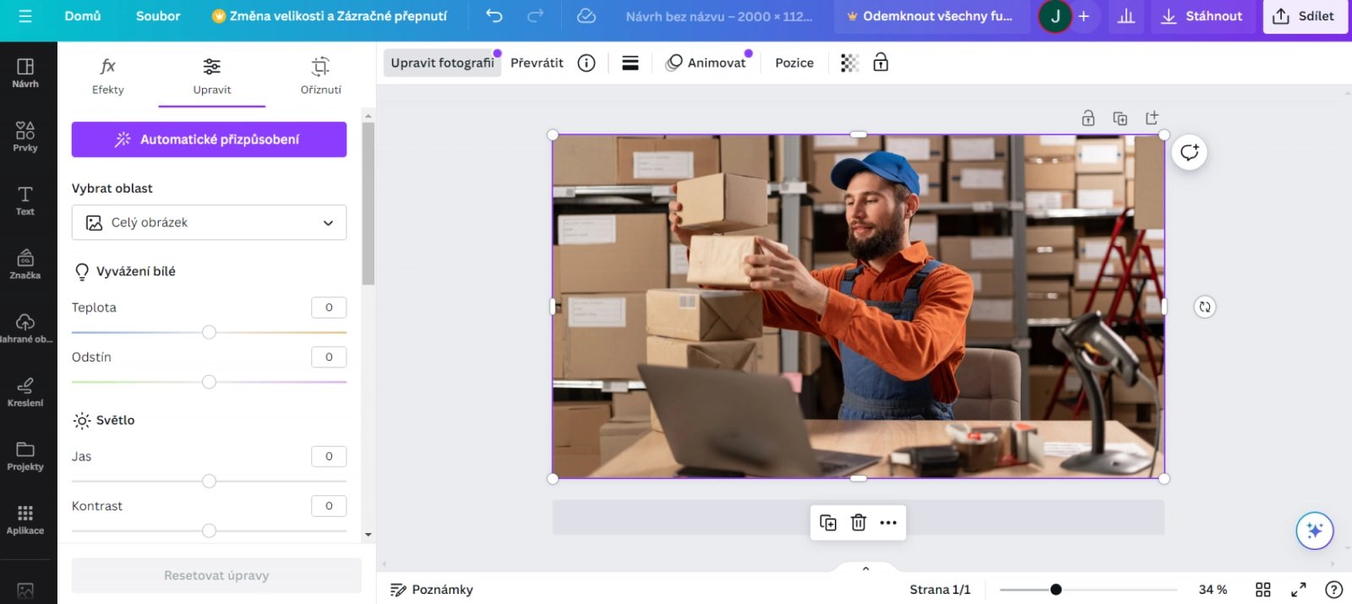
Task: Redo the last action
Action: 535,16
